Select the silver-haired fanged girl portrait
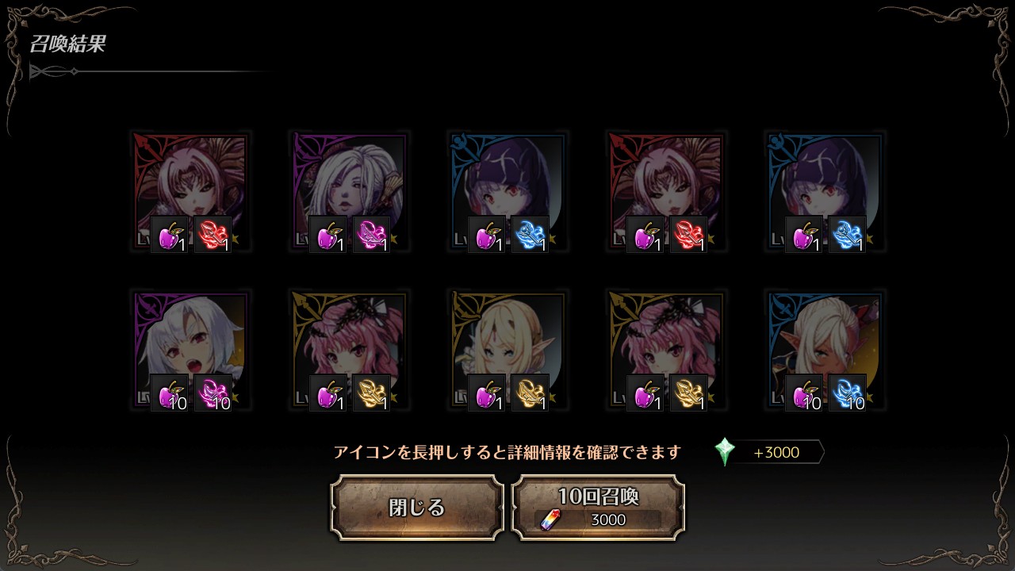 (x=190, y=351)
